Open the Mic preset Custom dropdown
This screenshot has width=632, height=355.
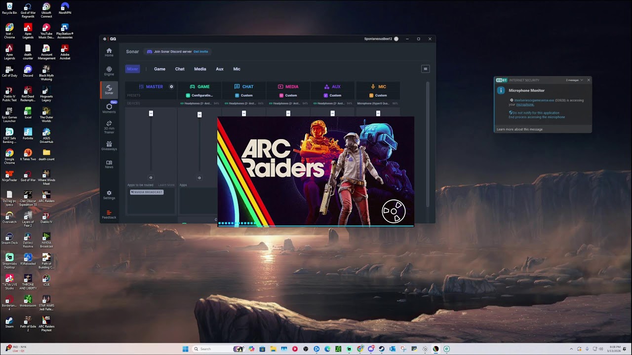[x=378, y=95]
